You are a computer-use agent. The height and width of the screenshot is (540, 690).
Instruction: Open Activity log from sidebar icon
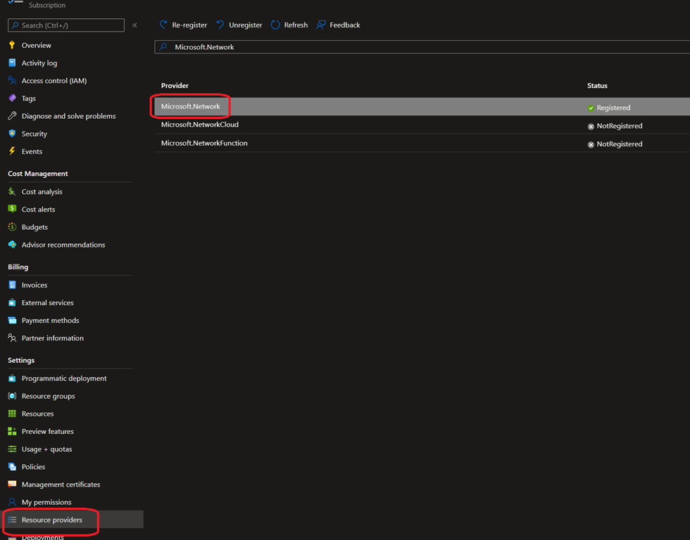pyautogui.click(x=12, y=63)
